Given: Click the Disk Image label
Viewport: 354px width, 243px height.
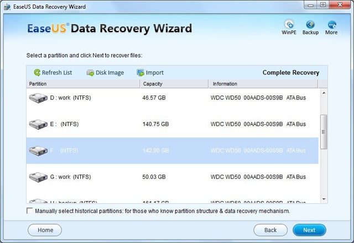Looking at the screenshot, I should point(110,72).
